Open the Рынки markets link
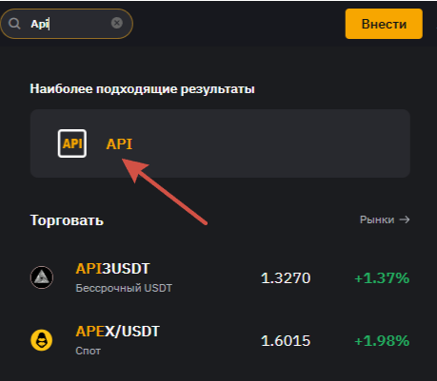The image size is (437, 381). [377, 219]
